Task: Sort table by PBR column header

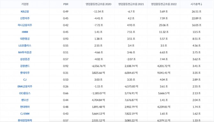Action: pyautogui.click(x=66, y=4)
